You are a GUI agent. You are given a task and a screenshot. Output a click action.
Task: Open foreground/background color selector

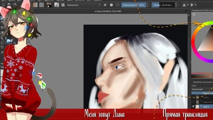(x=49, y=5)
